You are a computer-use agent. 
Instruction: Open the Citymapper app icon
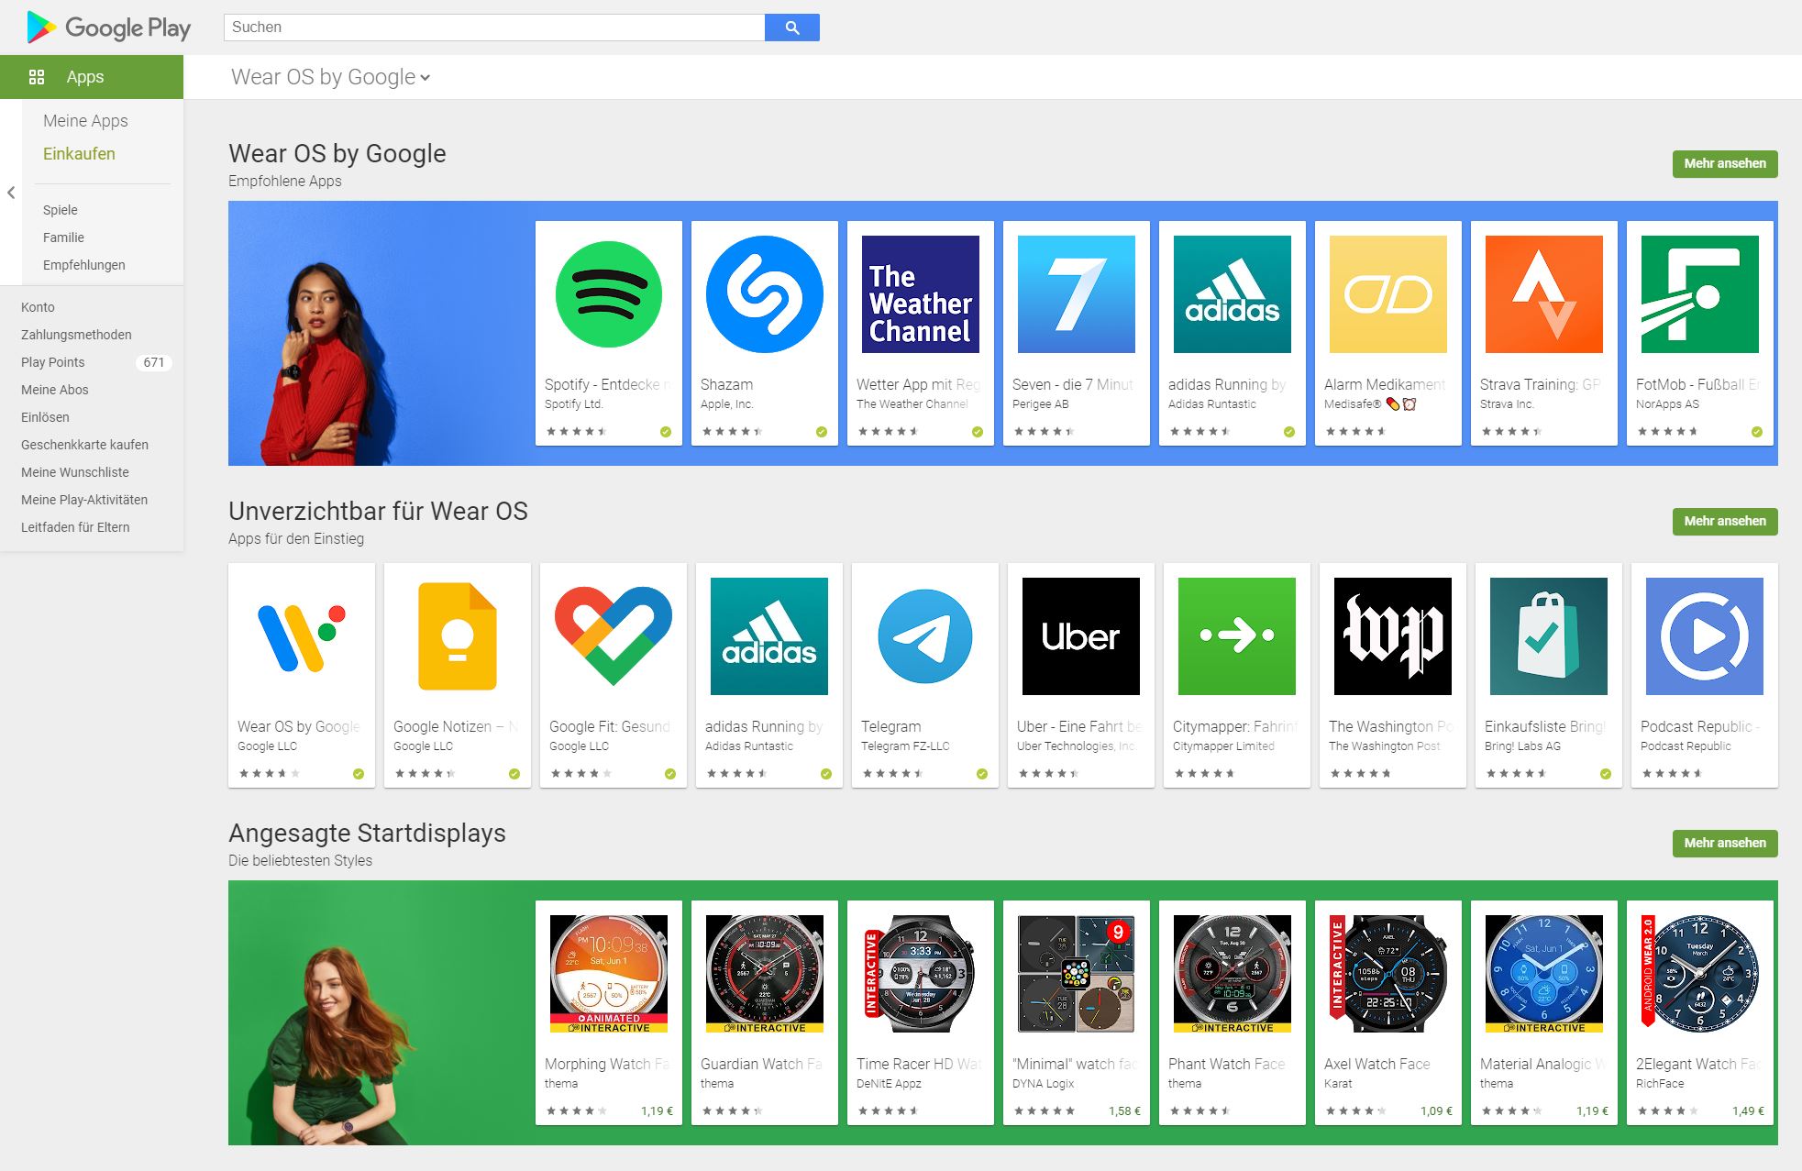point(1237,636)
